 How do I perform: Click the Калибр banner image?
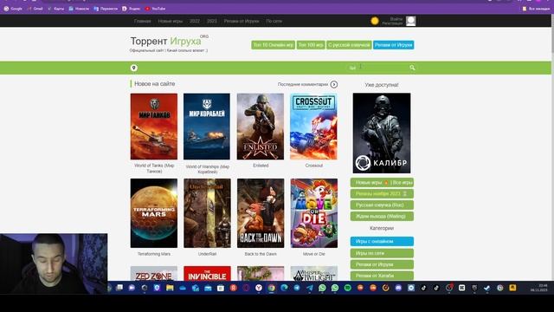(x=382, y=133)
